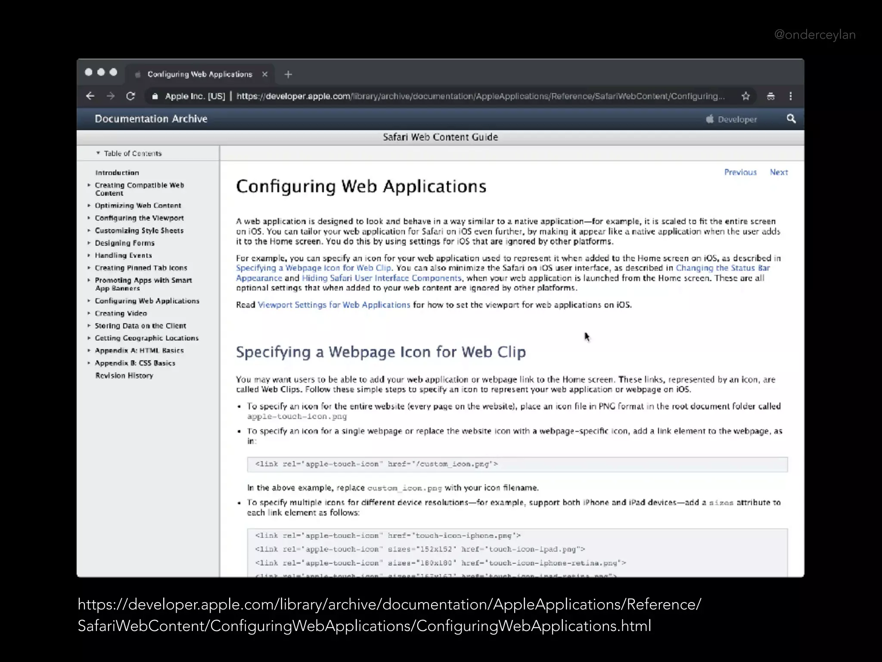
Task: Click the touch-icon-iphone-retina.png 180x180 code line
Action: pos(440,563)
